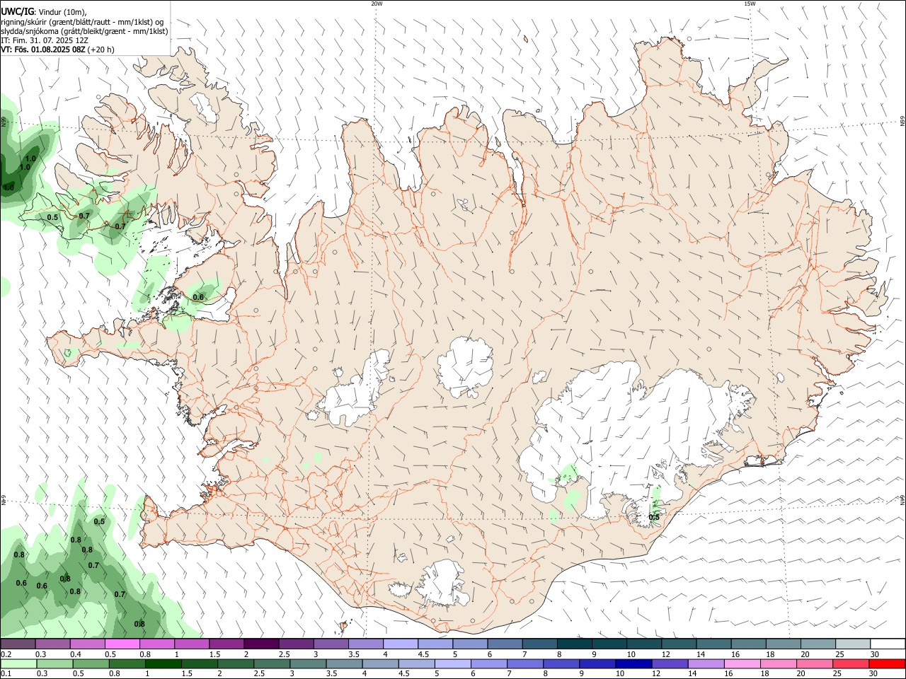Viewport: 906px width, 679px height.
Task: Click the slate teal swatch labeled 14 in top legend row
Action: coord(714,644)
